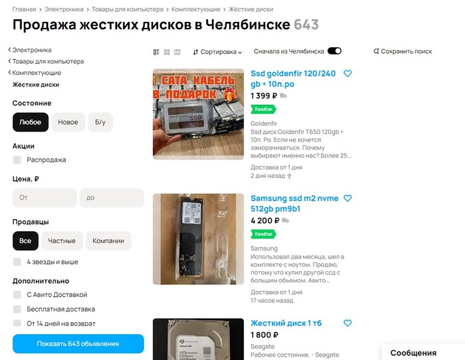This screenshot has height=360, width=465.
Task: Click the Кешбэк badge on Samsung listing
Action: pyautogui.click(x=263, y=234)
